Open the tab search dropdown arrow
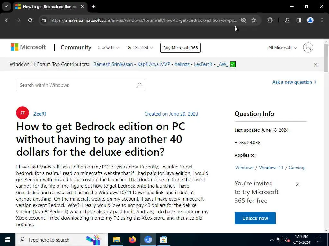Viewport: 329px width, 246px height. [x=6, y=6]
